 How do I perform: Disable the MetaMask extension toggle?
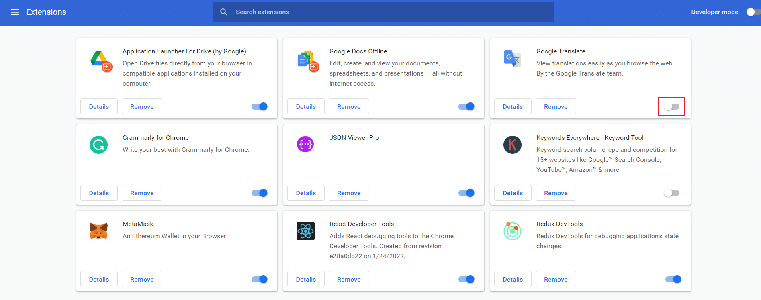[260, 279]
